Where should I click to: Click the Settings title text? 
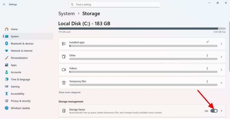coord(13,4)
